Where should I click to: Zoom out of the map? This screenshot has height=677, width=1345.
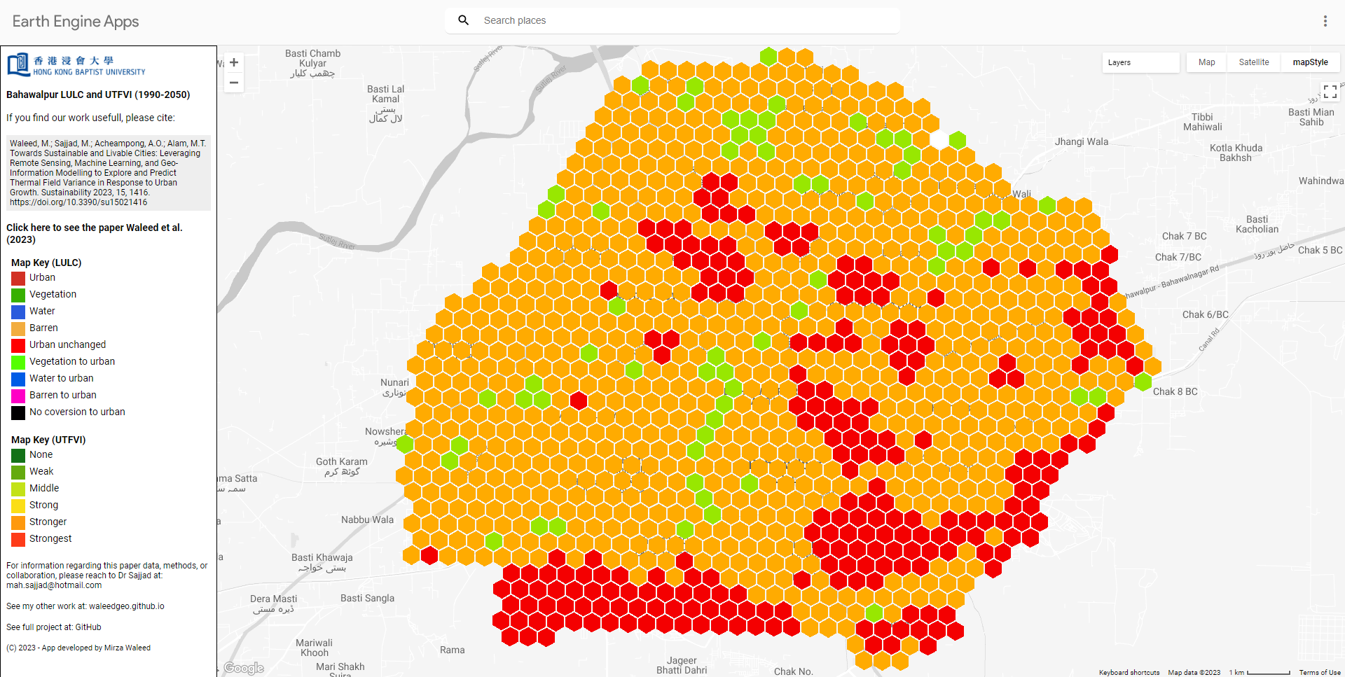tap(234, 83)
